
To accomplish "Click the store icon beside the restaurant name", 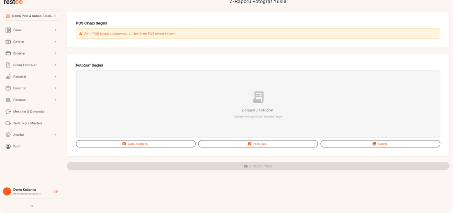I will [8, 16].
